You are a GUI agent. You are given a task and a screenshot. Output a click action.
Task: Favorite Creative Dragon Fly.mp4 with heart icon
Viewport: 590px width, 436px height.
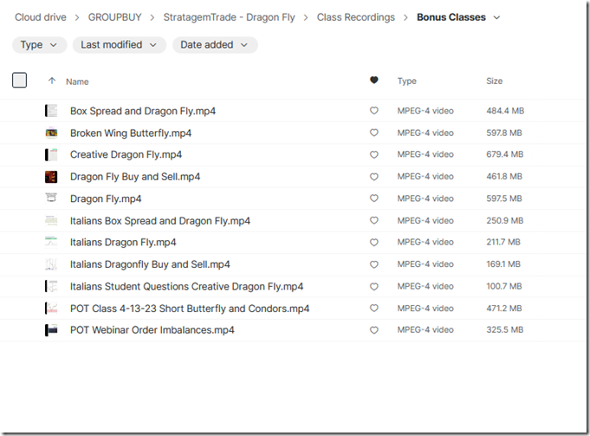click(x=373, y=155)
